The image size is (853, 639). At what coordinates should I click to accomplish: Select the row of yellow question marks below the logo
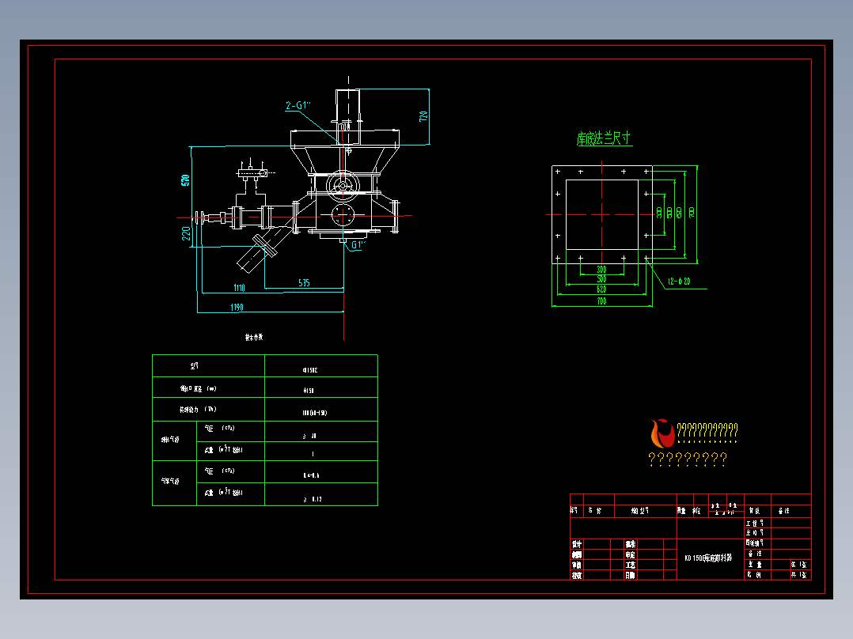pyautogui.click(x=688, y=459)
